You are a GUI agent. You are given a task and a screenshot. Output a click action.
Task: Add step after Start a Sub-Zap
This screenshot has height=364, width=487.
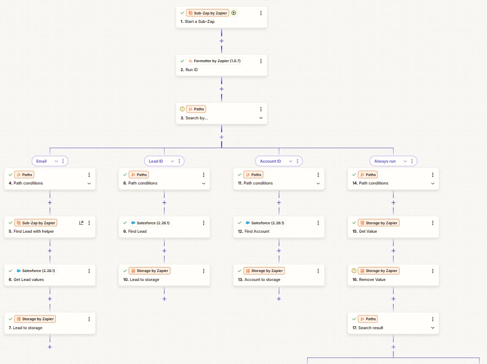tap(222, 41)
